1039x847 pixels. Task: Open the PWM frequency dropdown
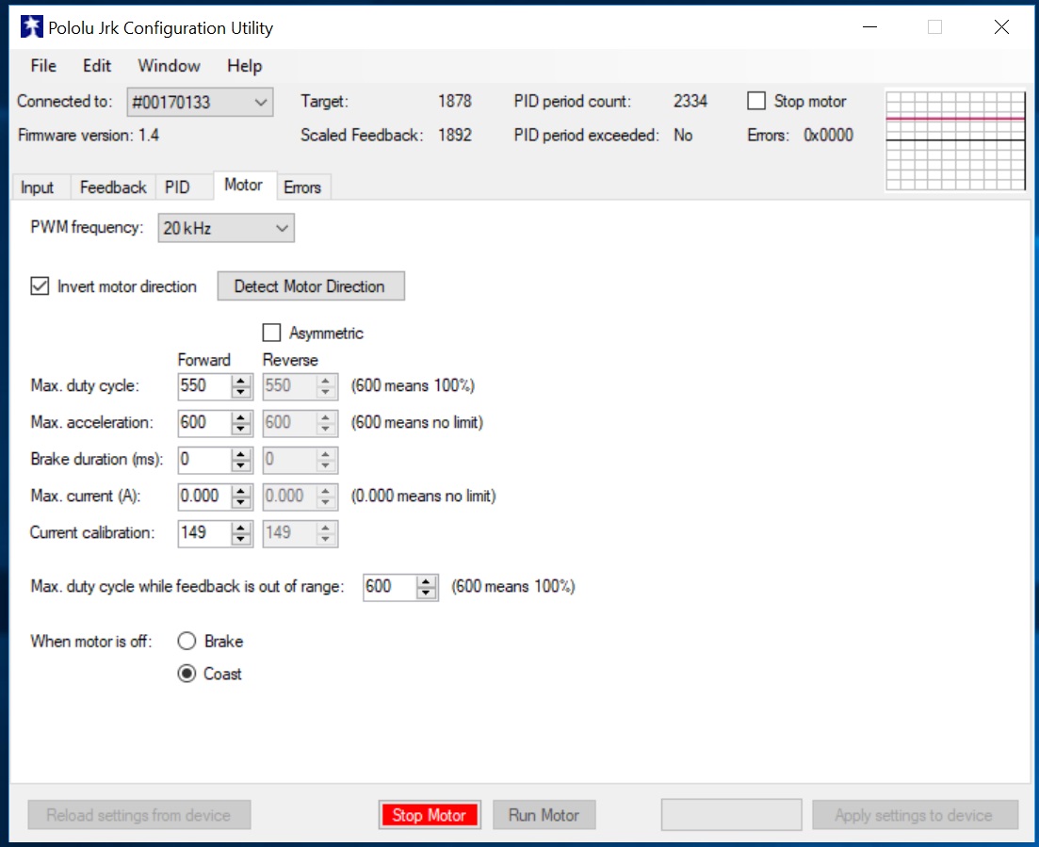pyautogui.click(x=226, y=228)
